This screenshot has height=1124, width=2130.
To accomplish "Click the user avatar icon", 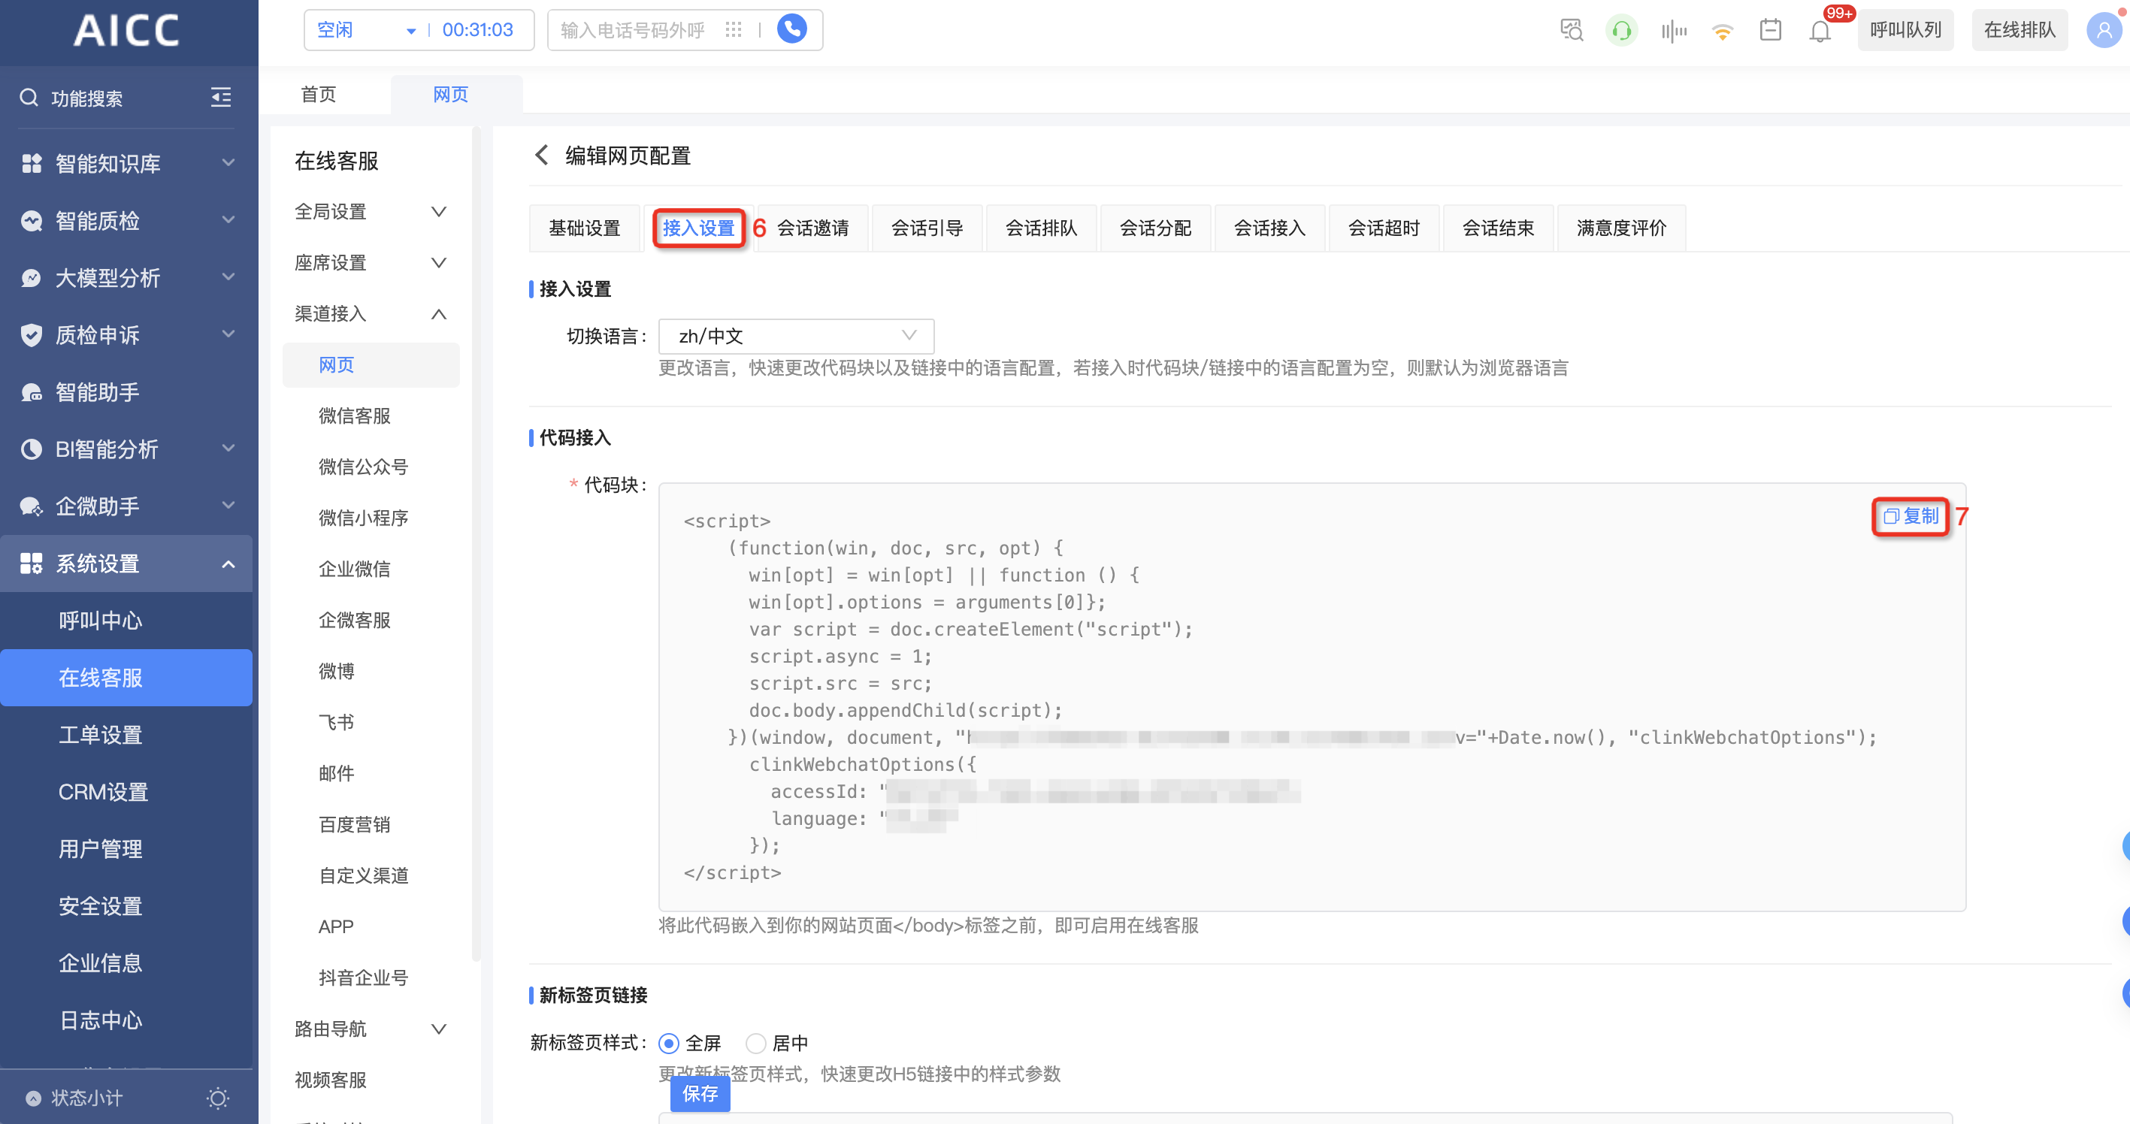I will point(2104,31).
